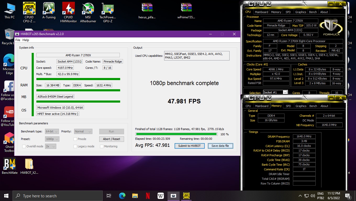Open File menu in HWBOT x265
Screen dimensions: 356x201
point(18,40)
